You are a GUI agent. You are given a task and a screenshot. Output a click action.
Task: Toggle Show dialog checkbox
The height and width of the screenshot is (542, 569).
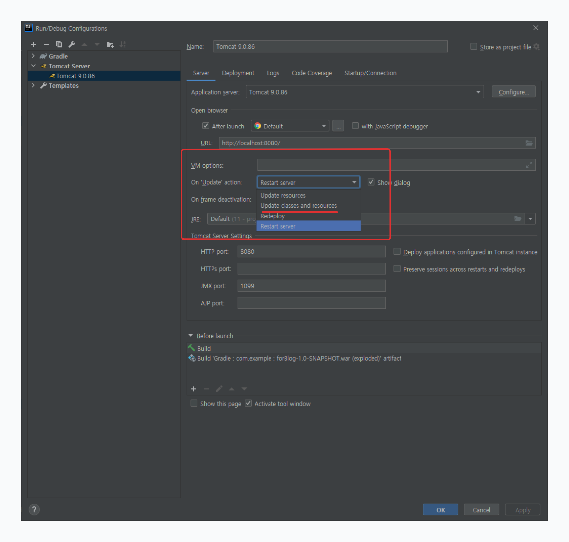pos(371,182)
